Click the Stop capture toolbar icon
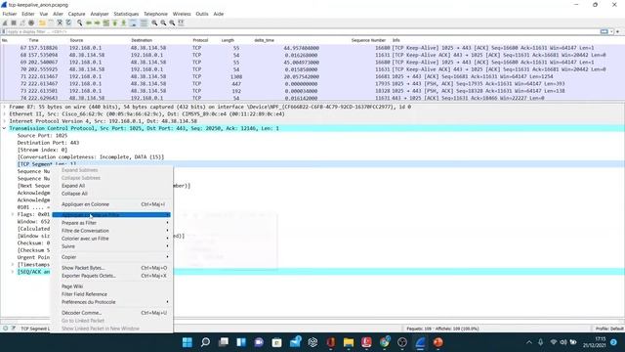625x352 pixels. [14, 23]
